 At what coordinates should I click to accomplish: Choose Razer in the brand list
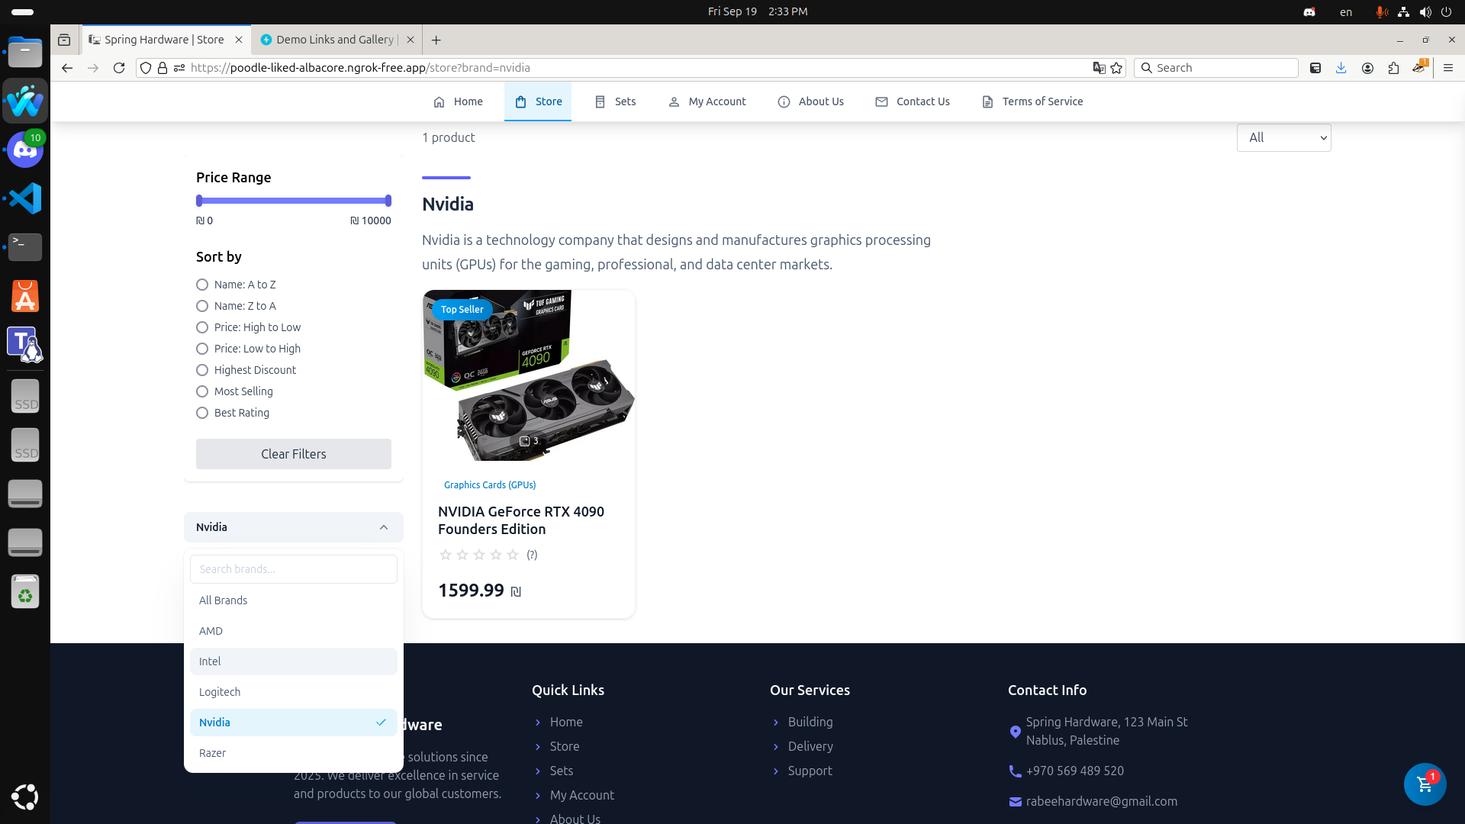294,753
